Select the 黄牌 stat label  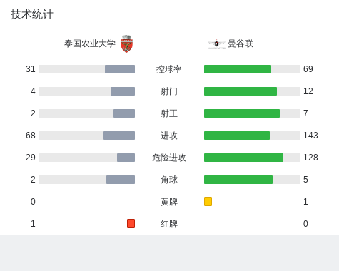pyautogui.click(x=169, y=202)
